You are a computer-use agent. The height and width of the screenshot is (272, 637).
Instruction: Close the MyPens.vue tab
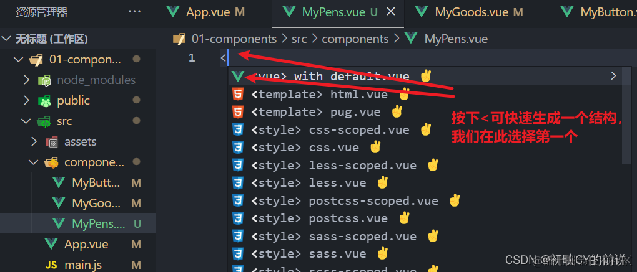[x=390, y=12]
